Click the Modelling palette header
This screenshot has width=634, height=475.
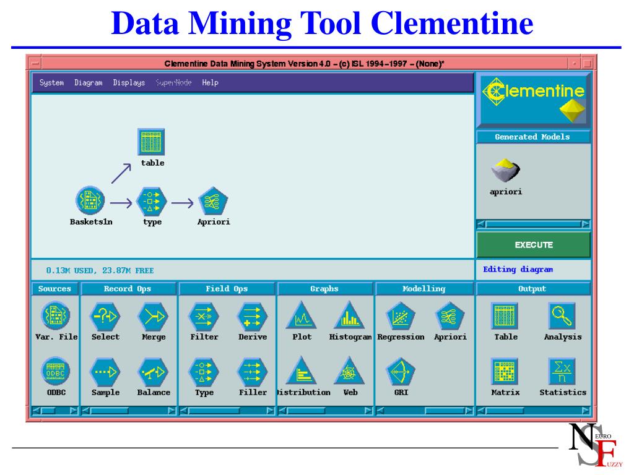pyautogui.click(x=423, y=289)
